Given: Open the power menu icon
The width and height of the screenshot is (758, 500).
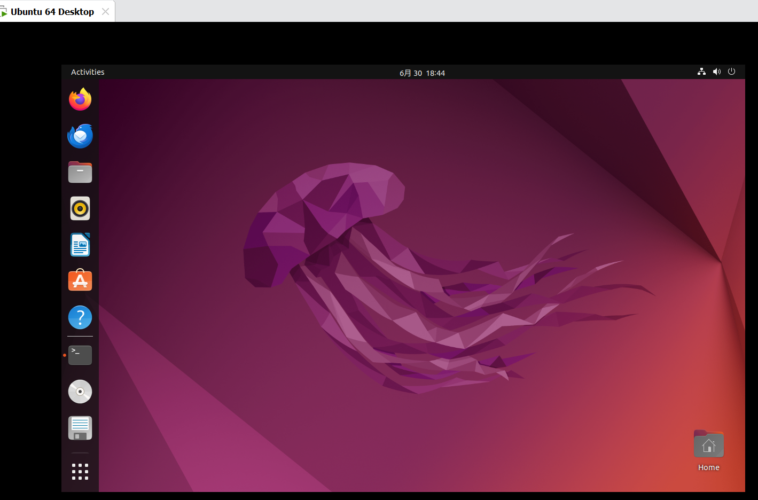Looking at the screenshot, I should pyautogui.click(x=732, y=72).
